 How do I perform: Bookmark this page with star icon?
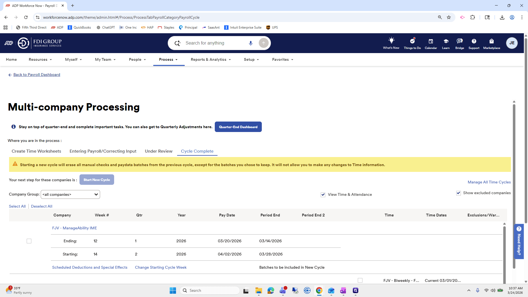click(449, 17)
